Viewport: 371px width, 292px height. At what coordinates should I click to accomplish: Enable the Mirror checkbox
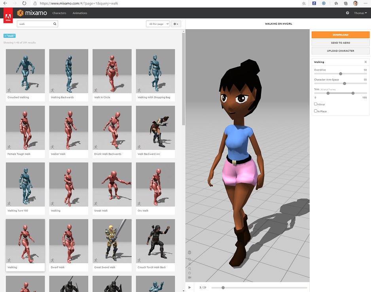click(x=316, y=104)
